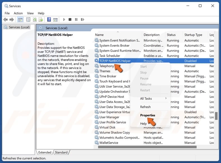The width and height of the screenshot is (221, 163).
Task: Click the vertical scrollbar thumb in services list
Action: click(216, 116)
